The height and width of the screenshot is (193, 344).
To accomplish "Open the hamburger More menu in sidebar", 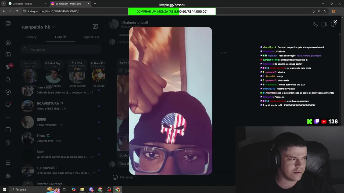I will pos(8,163).
